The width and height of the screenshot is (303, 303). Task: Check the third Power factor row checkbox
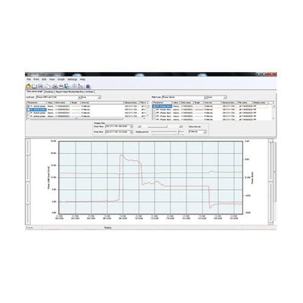click(154, 113)
